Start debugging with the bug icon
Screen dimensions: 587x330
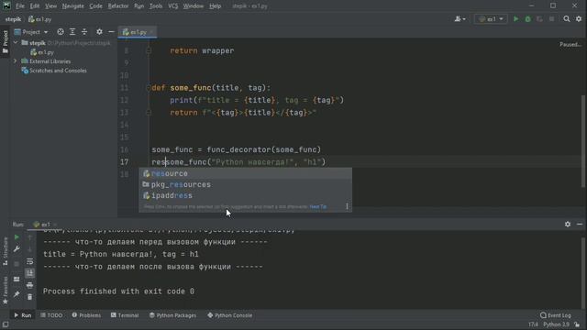(x=528, y=19)
